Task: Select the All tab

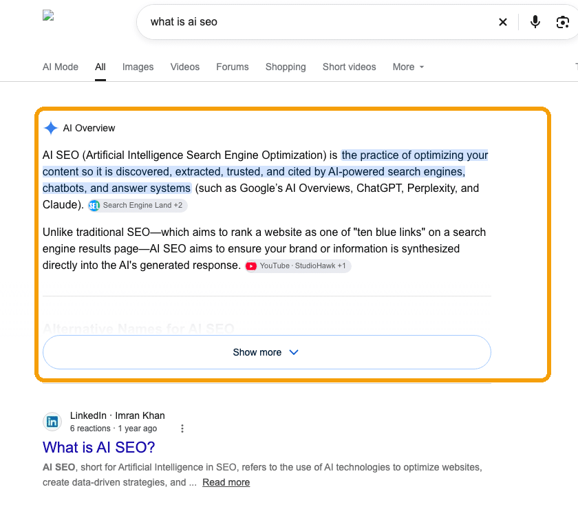Action: [100, 67]
